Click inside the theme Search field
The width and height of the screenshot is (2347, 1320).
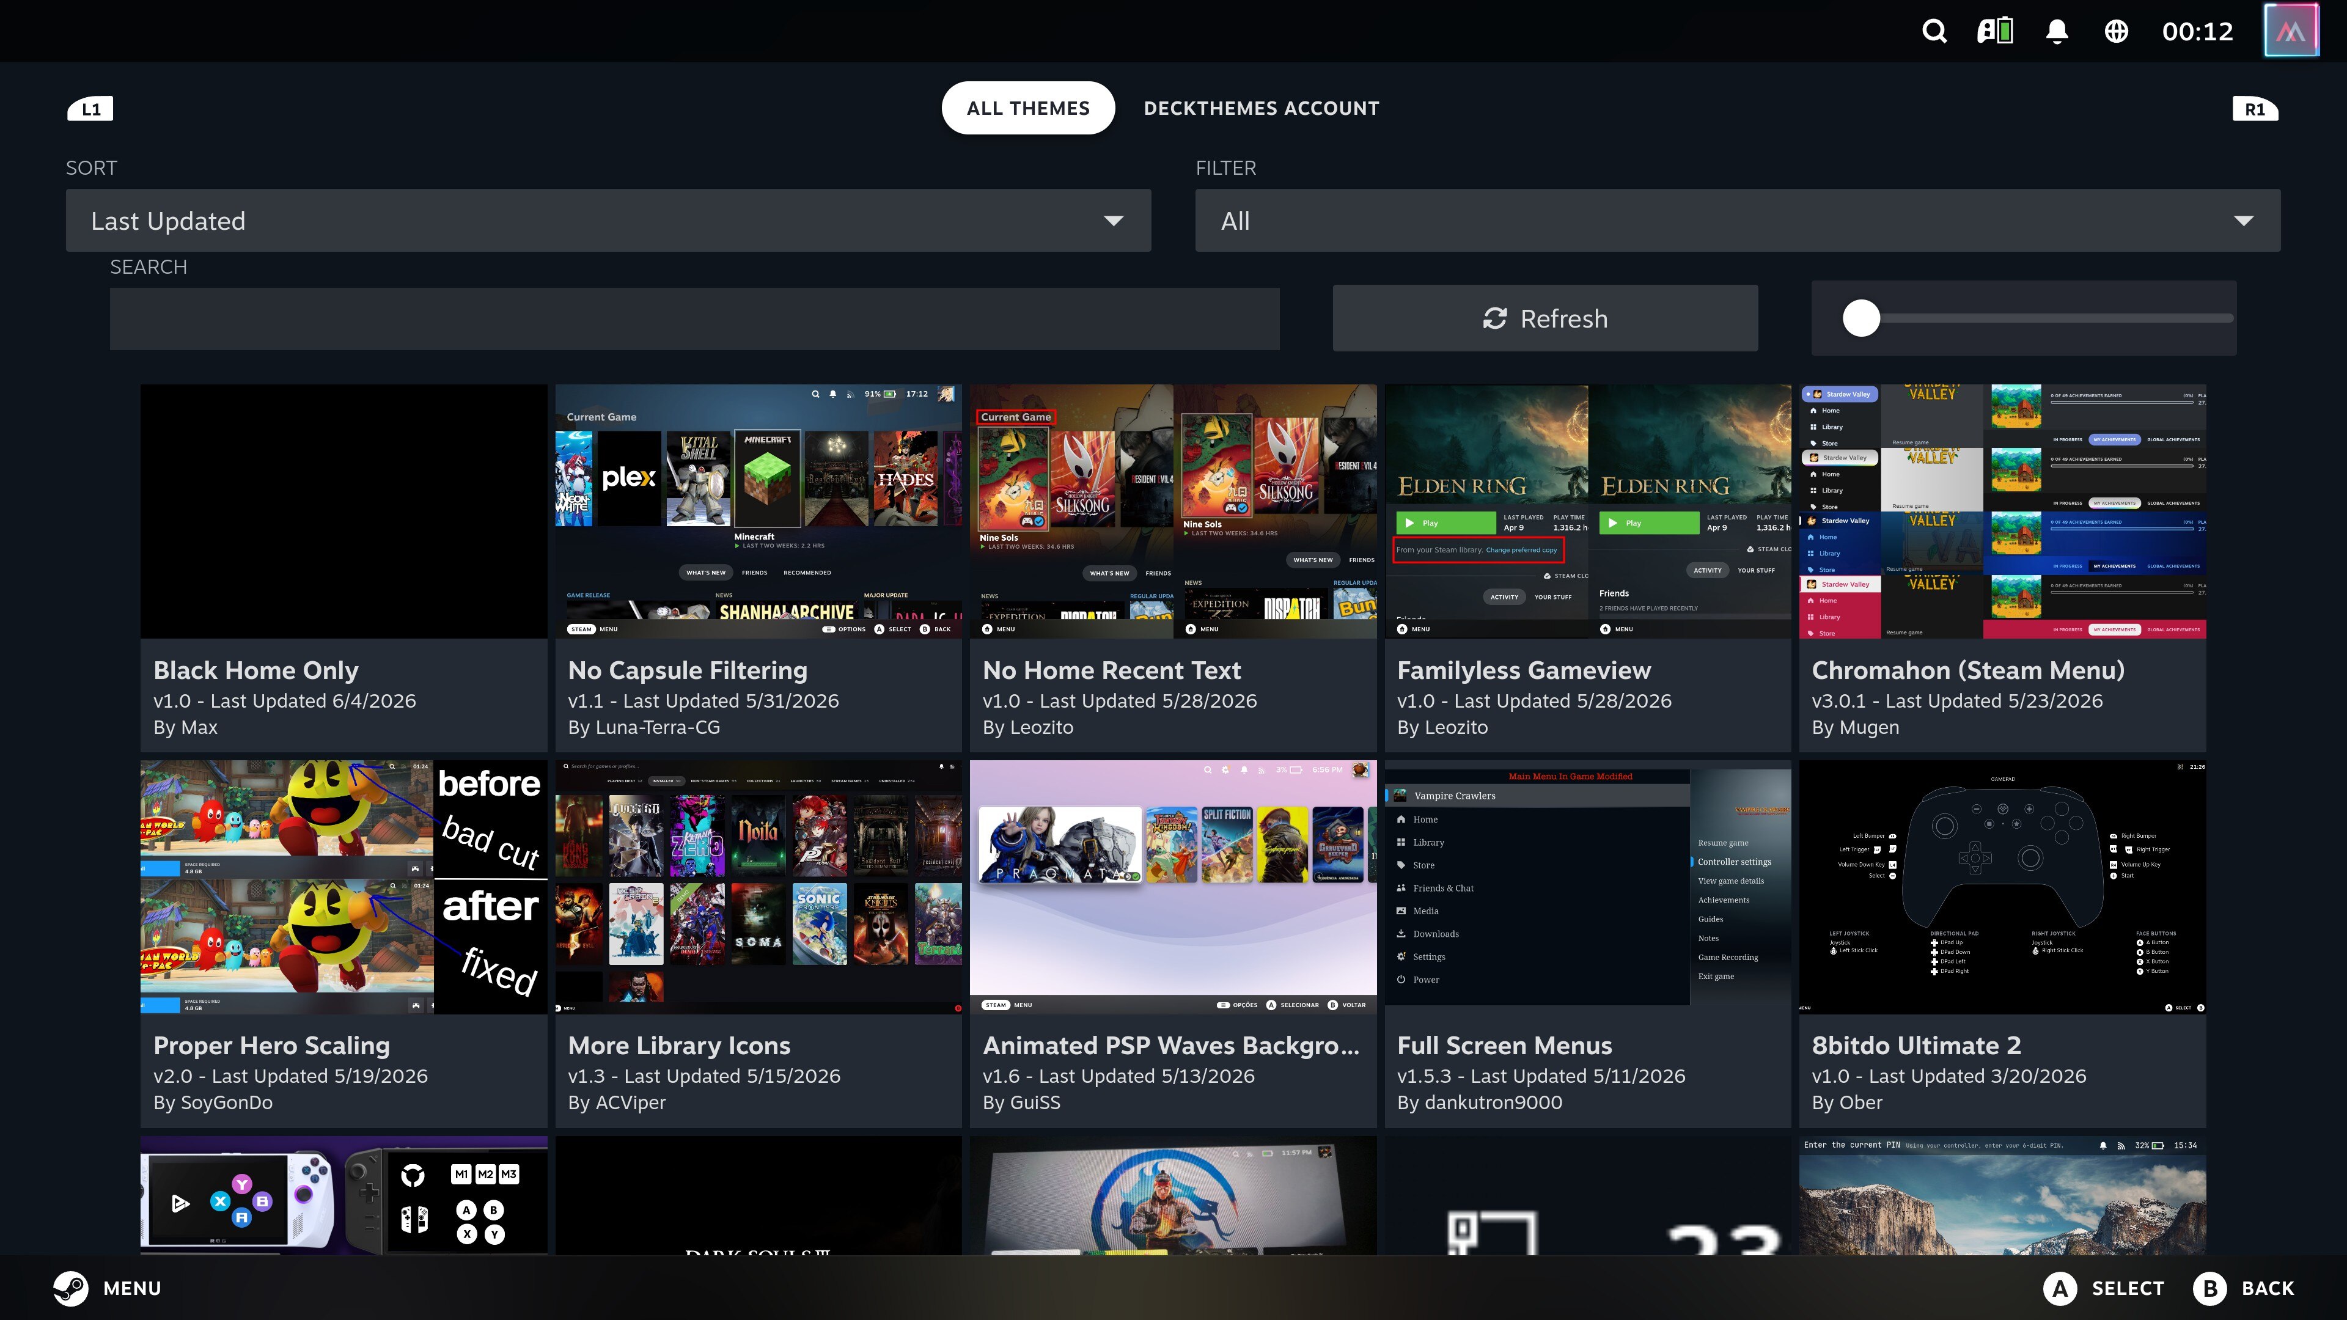(694, 319)
